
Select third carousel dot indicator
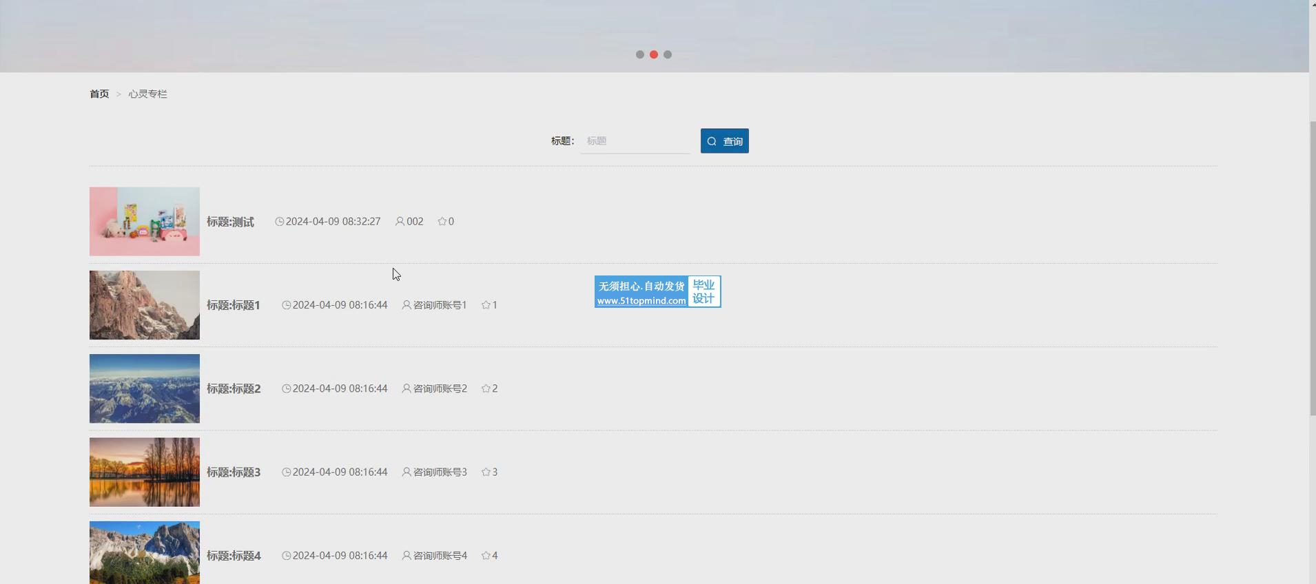668,54
